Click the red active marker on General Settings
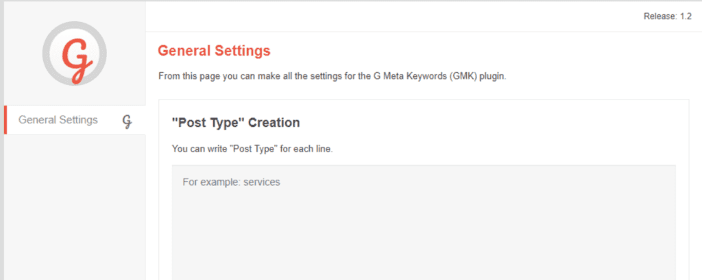 tap(5, 120)
